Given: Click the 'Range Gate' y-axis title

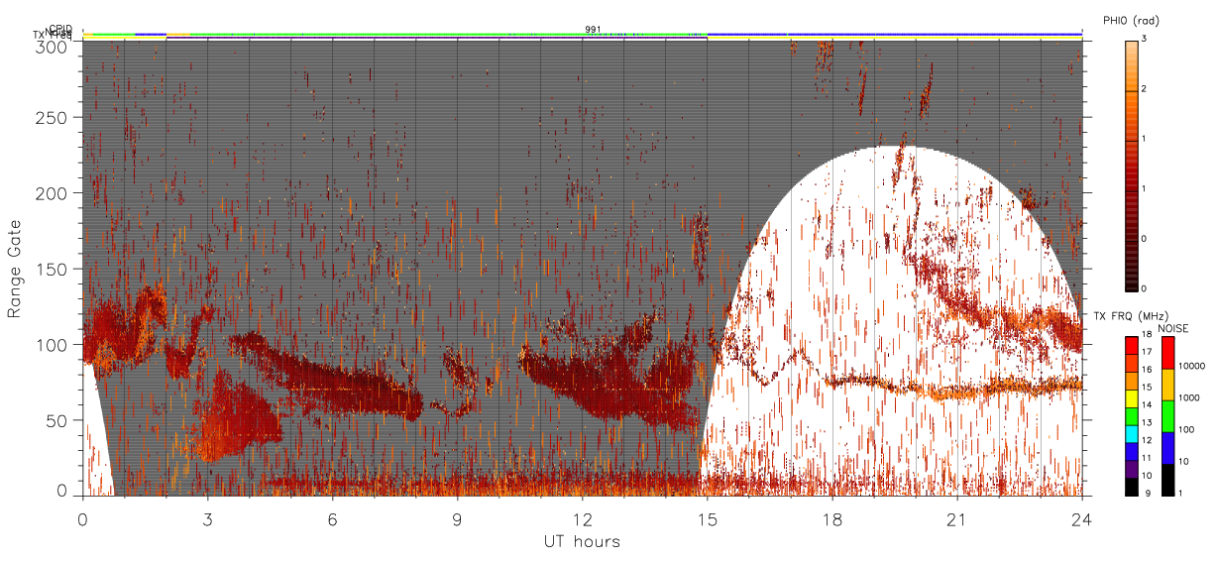Looking at the screenshot, I should [15, 268].
